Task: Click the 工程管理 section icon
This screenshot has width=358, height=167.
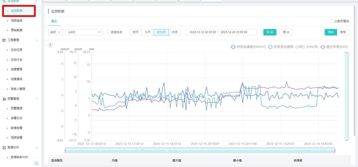Action: [3, 40]
